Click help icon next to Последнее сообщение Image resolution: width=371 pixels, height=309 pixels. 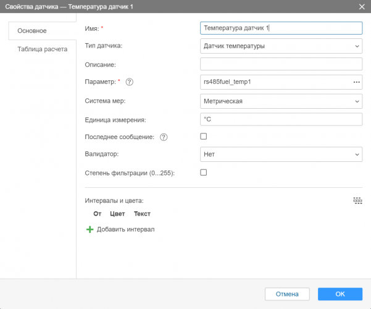164,137
